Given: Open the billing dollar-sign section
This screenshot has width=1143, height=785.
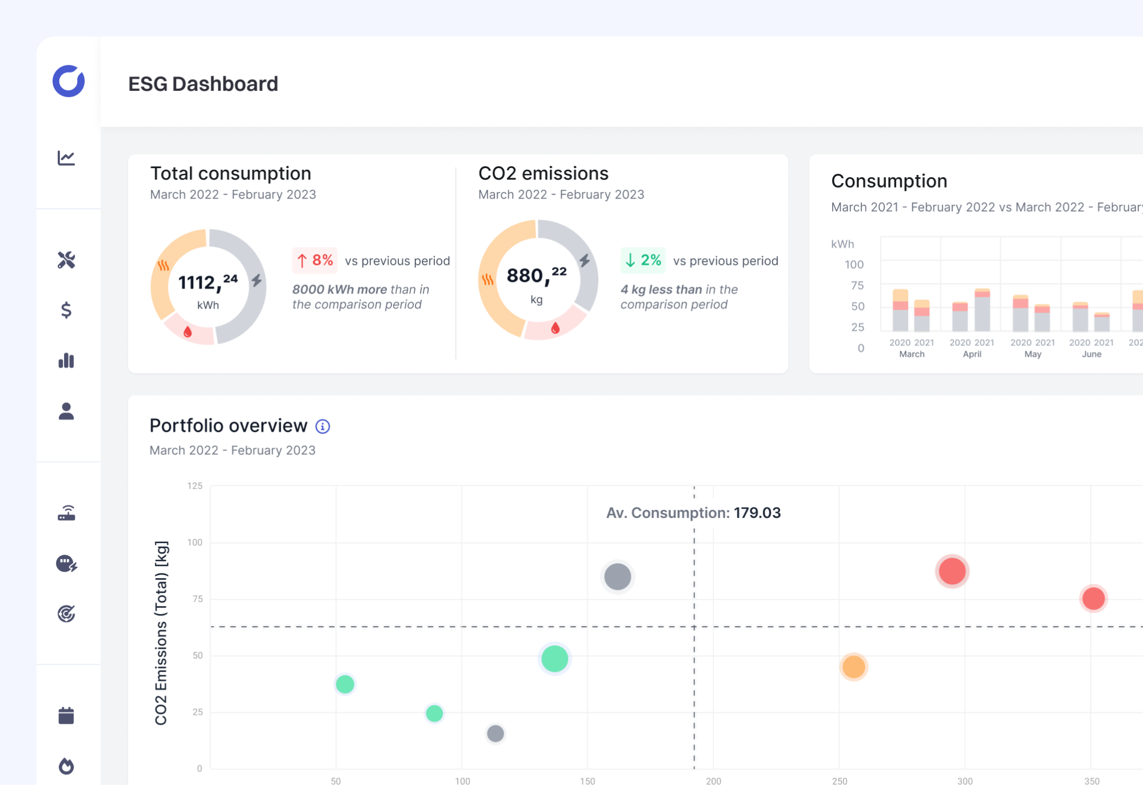Looking at the screenshot, I should (67, 310).
